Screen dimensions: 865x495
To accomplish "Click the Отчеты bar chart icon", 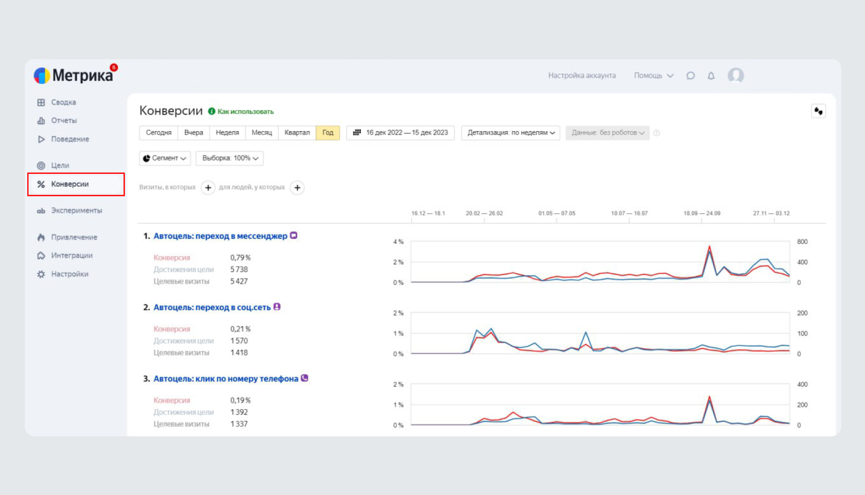I will tap(41, 120).
